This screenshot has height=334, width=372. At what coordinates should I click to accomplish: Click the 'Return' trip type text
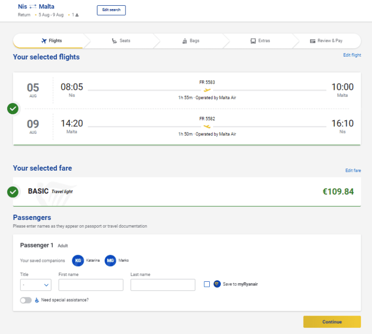click(24, 15)
